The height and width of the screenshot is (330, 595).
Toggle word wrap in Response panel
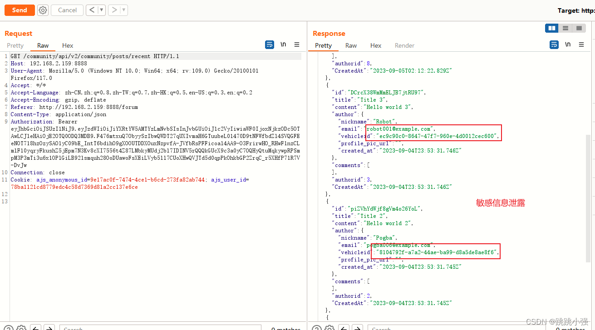[554, 44]
